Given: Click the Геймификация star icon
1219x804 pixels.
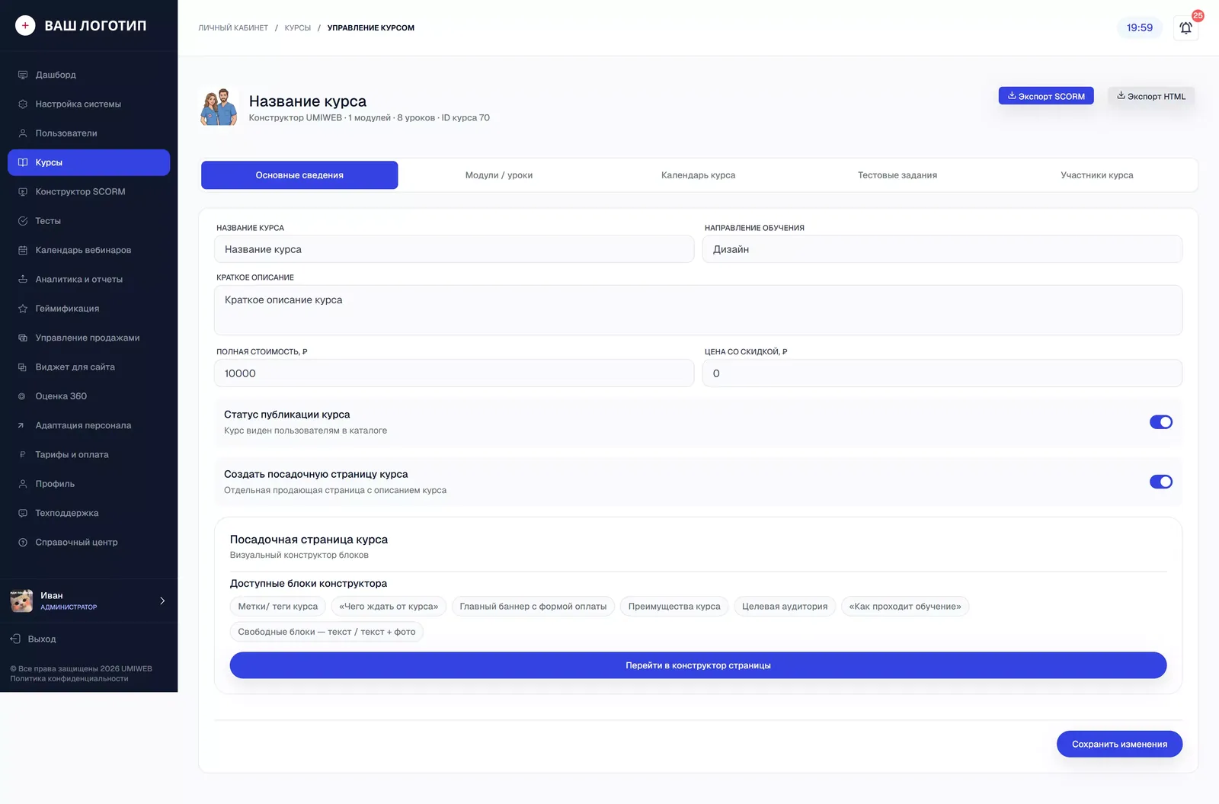Looking at the screenshot, I should (x=23, y=309).
